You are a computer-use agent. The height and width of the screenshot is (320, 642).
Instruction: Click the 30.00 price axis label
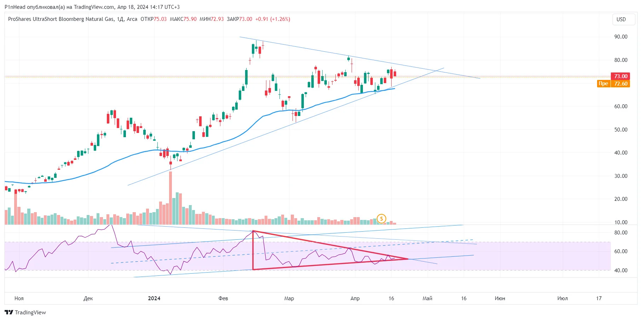621,176
